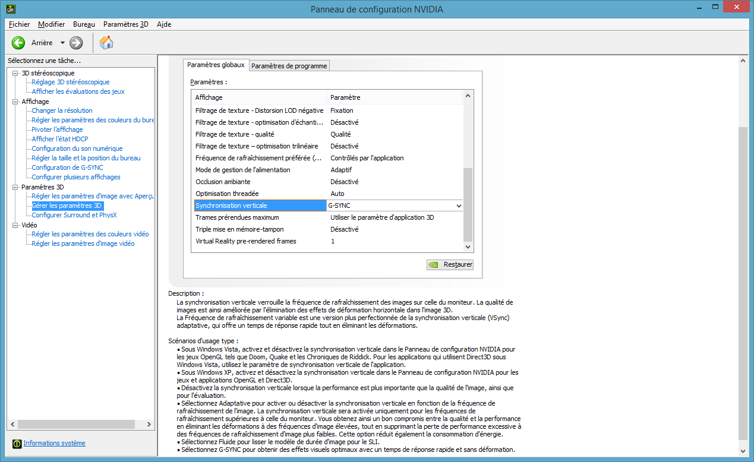Click the grey Forward arrow icon
This screenshot has height=462, width=754.
coord(76,43)
